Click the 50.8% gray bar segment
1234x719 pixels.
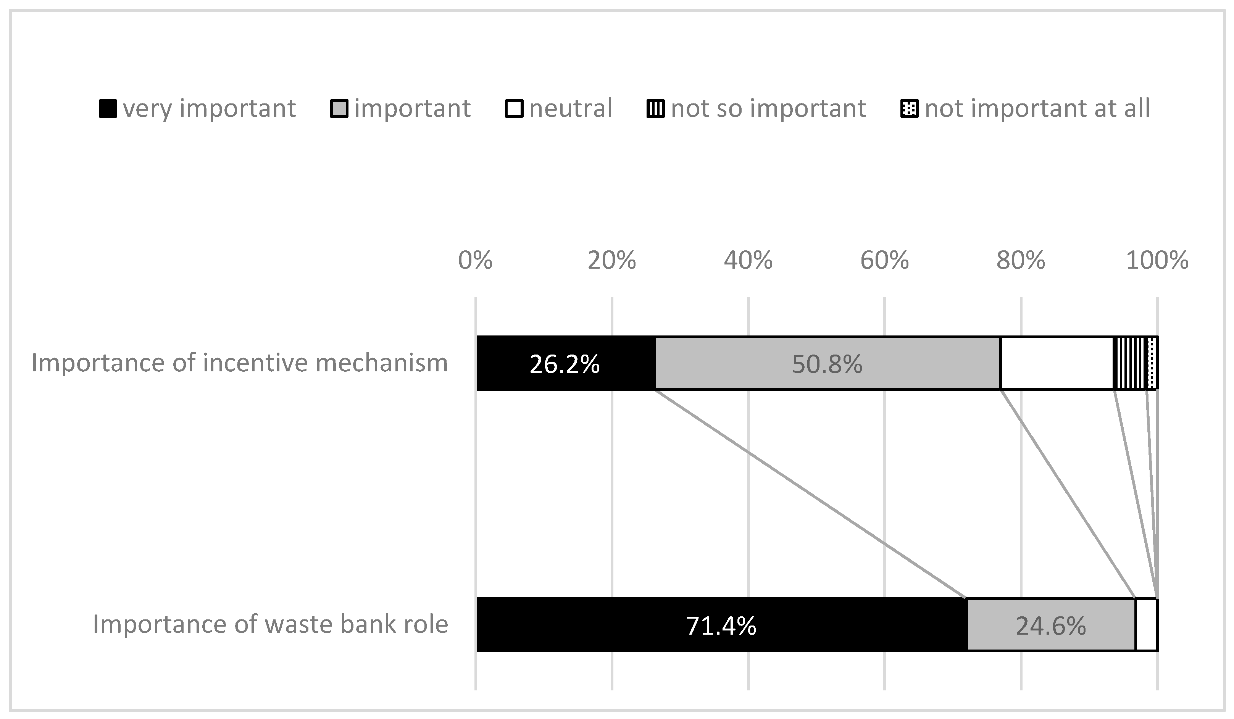pos(827,364)
